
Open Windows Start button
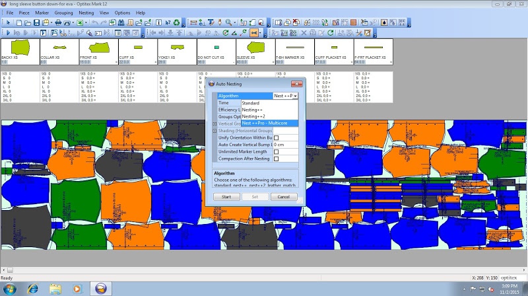(9, 289)
